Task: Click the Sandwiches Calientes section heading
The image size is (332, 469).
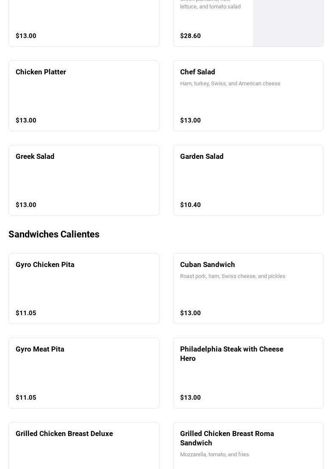Action: click(54, 234)
